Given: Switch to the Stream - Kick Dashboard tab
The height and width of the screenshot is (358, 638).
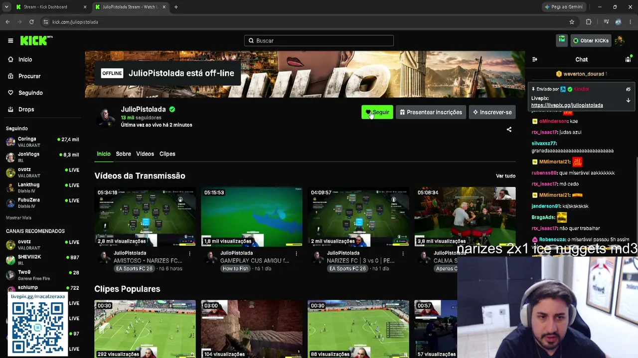Looking at the screenshot, I should [51, 7].
